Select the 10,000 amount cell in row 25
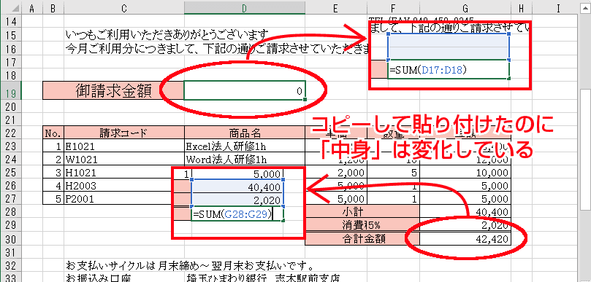 click(465, 172)
